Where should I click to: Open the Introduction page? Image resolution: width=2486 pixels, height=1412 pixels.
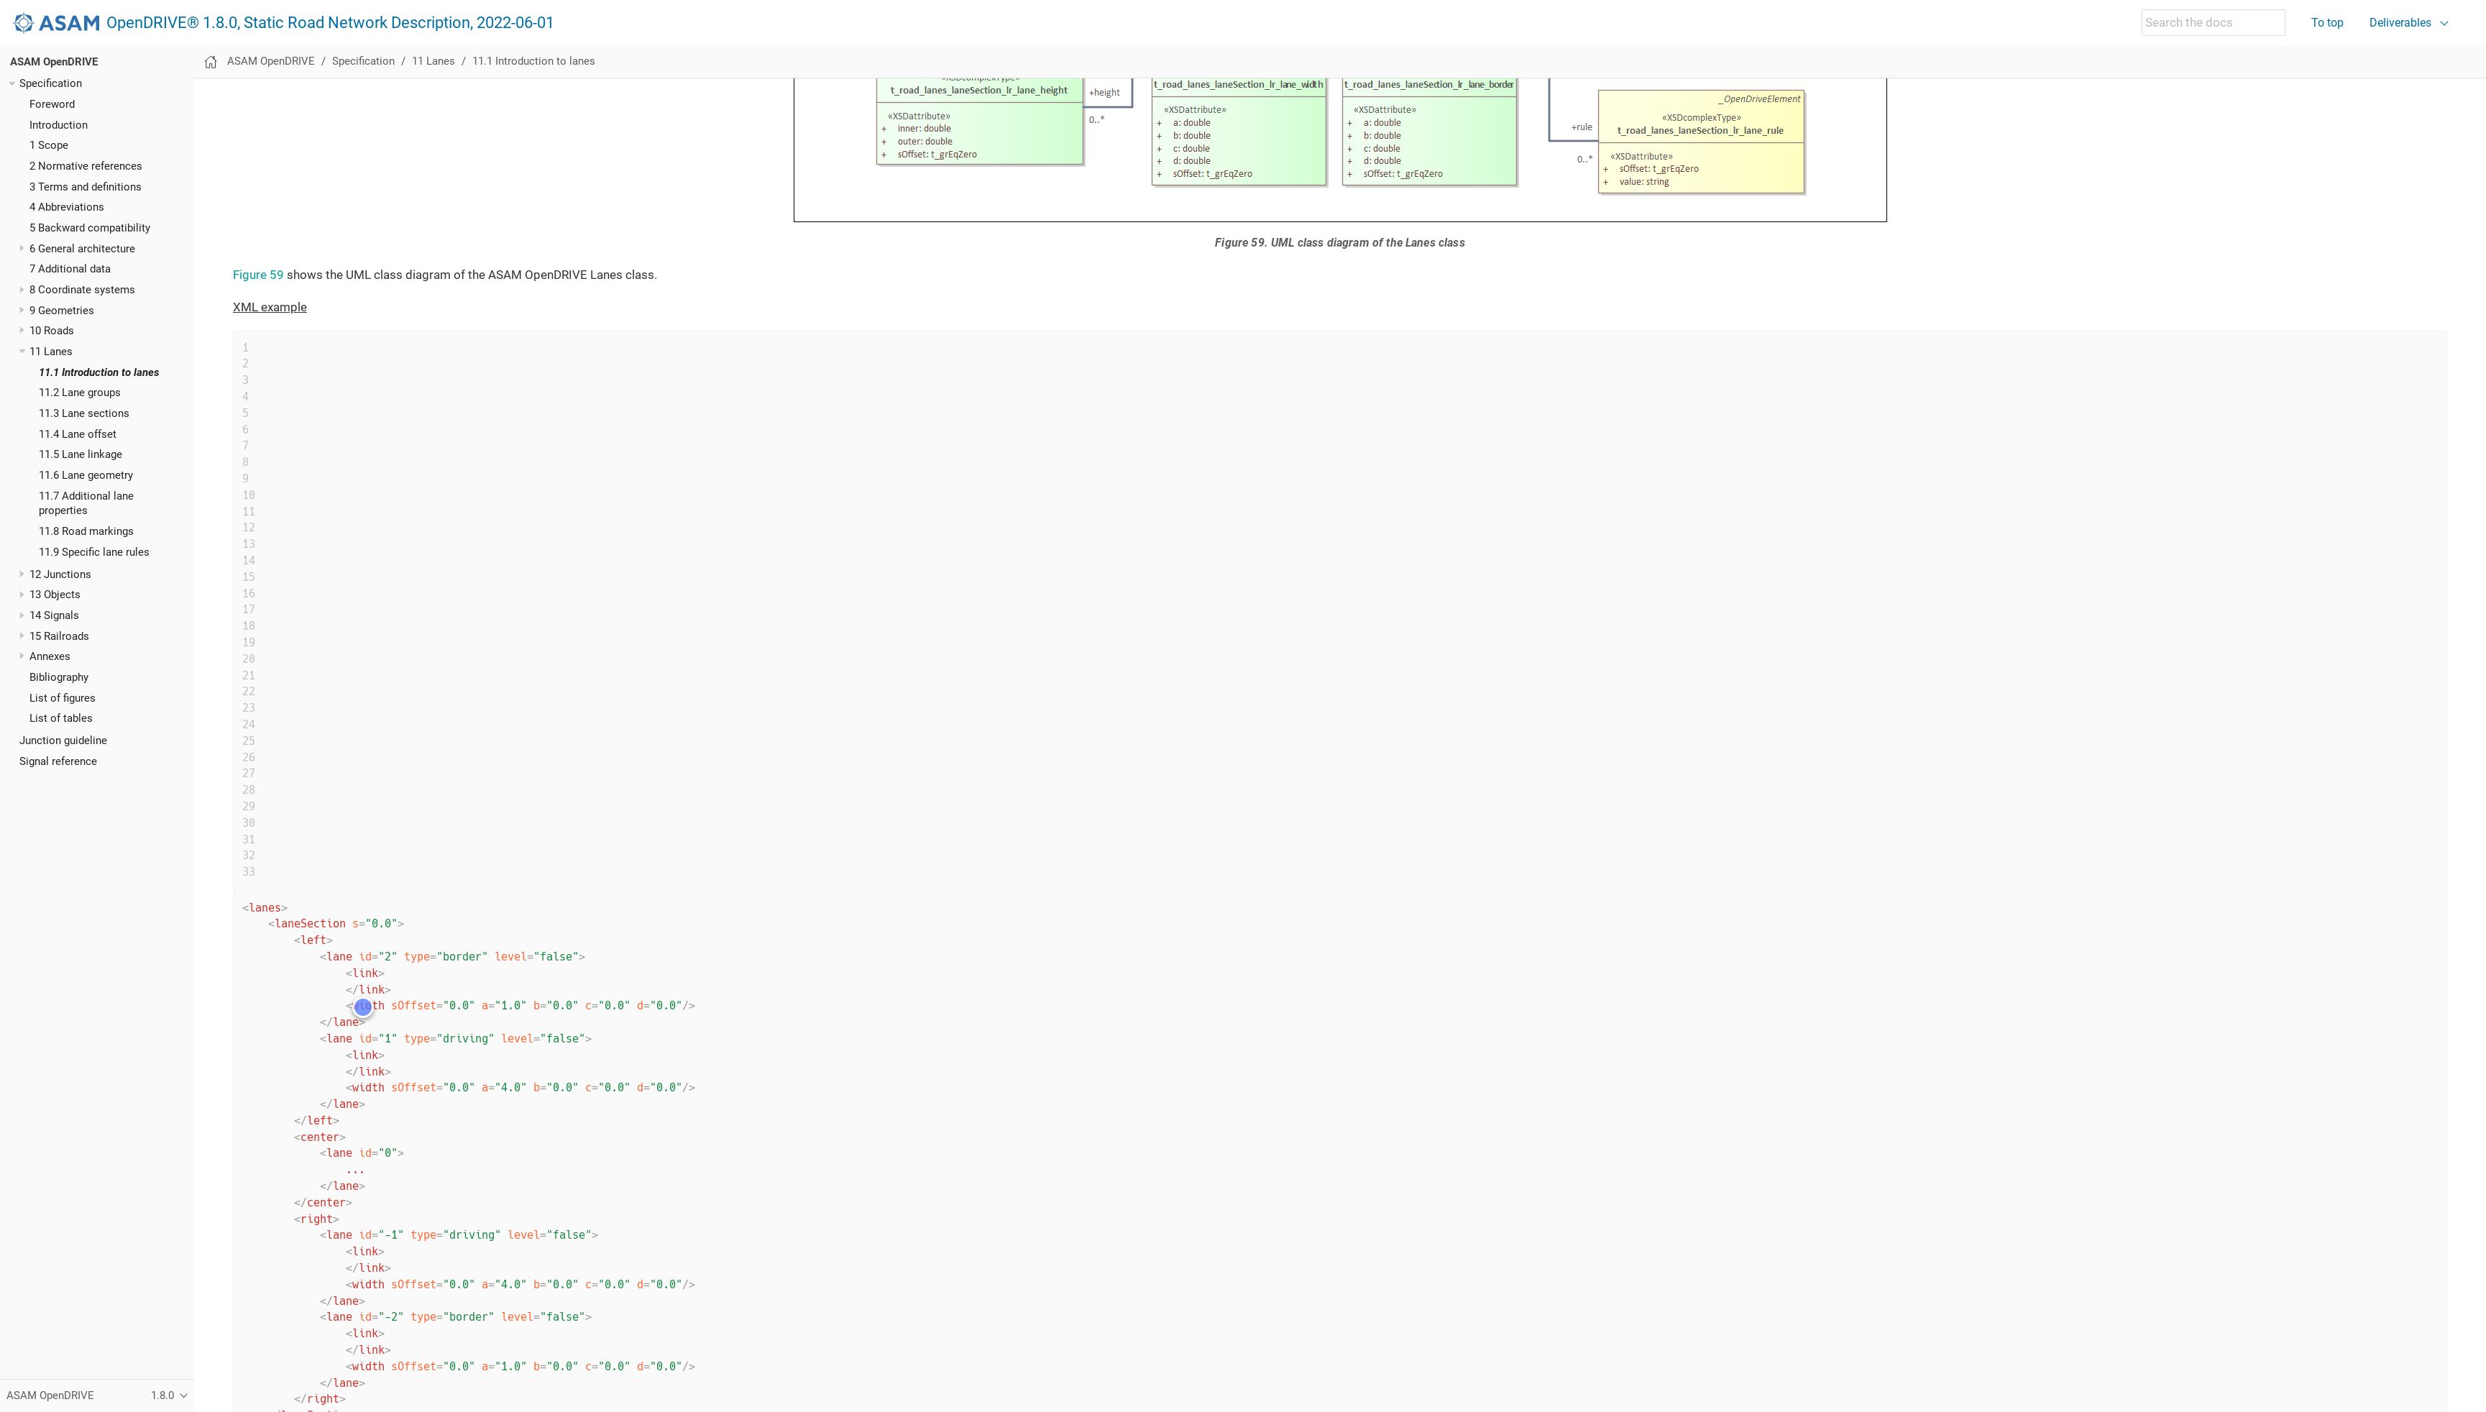click(x=58, y=125)
